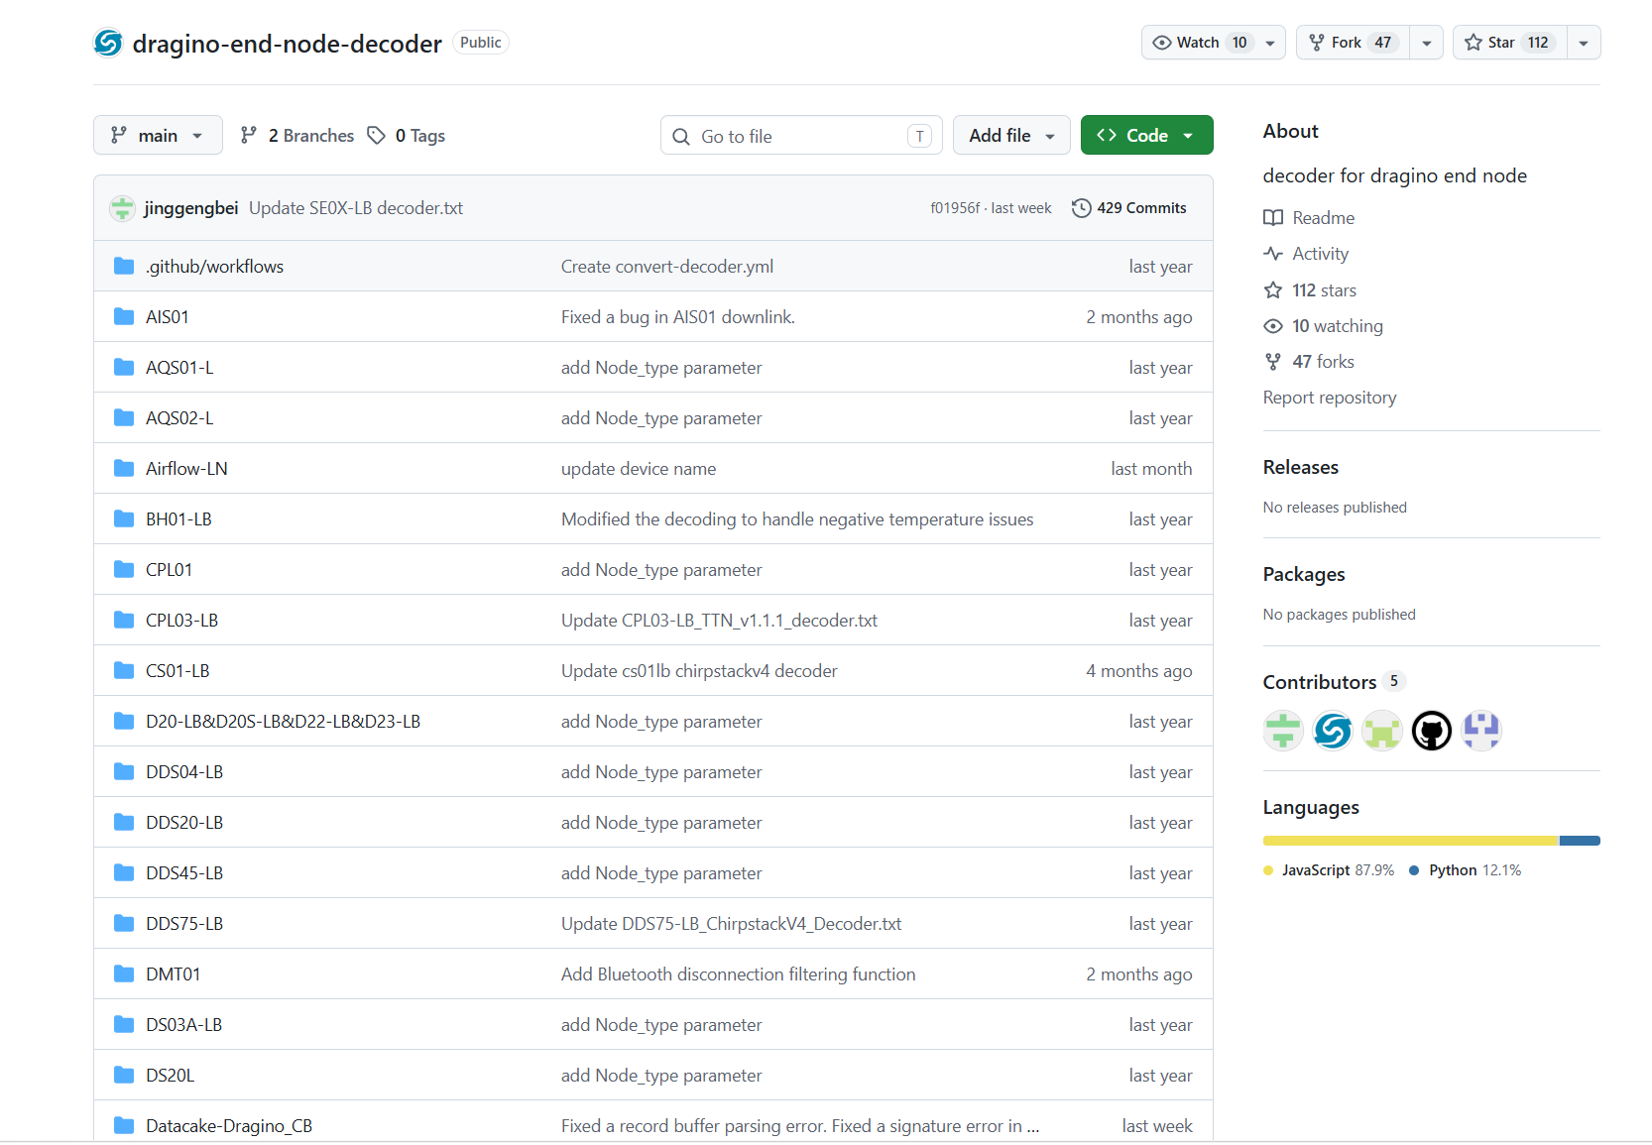
Task: Expand the star lists dropdown arrow
Action: (1584, 43)
